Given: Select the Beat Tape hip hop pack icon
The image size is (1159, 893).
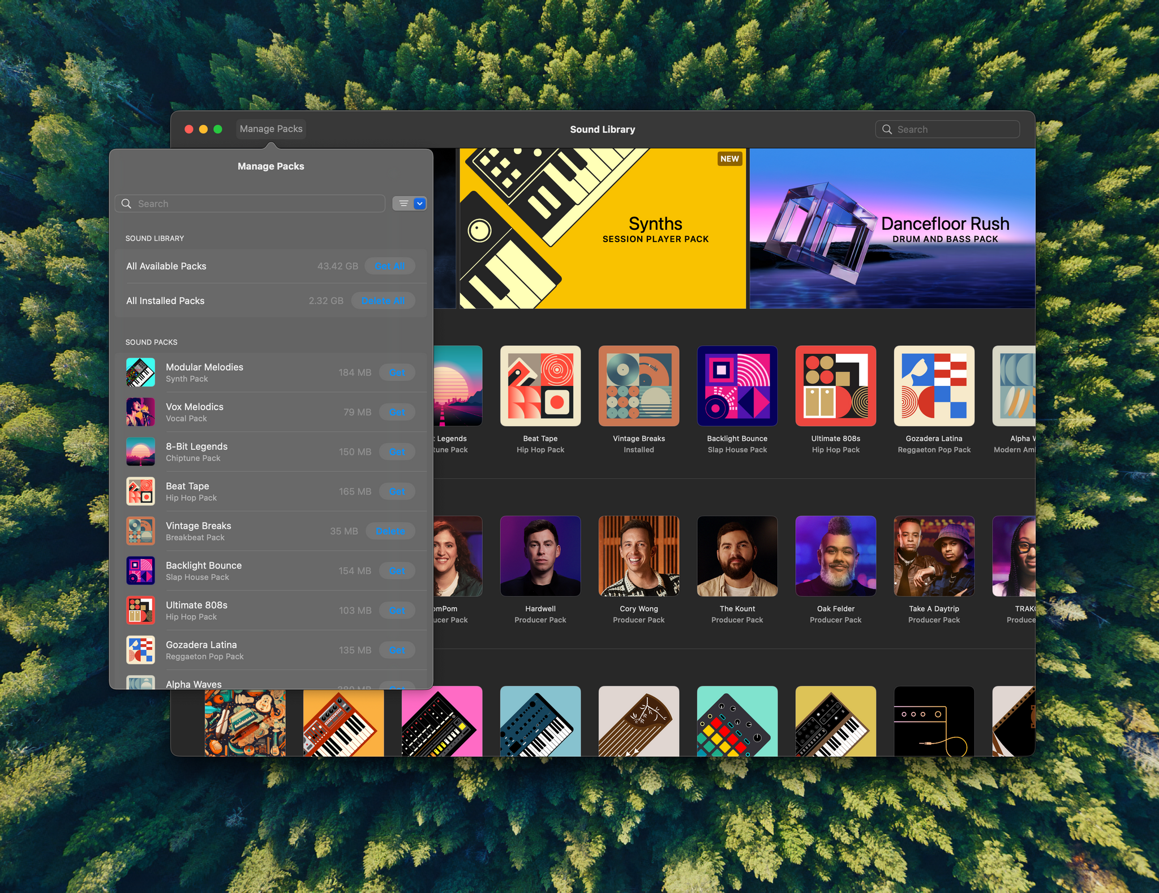Looking at the screenshot, I should click(x=140, y=491).
